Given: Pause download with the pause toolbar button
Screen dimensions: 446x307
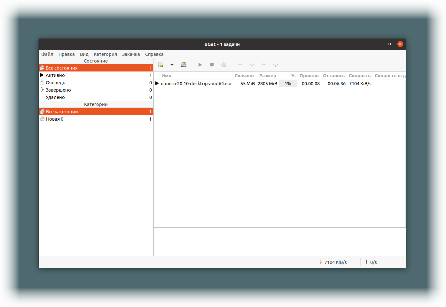Looking at the screenshot, I should click(212, 65).
